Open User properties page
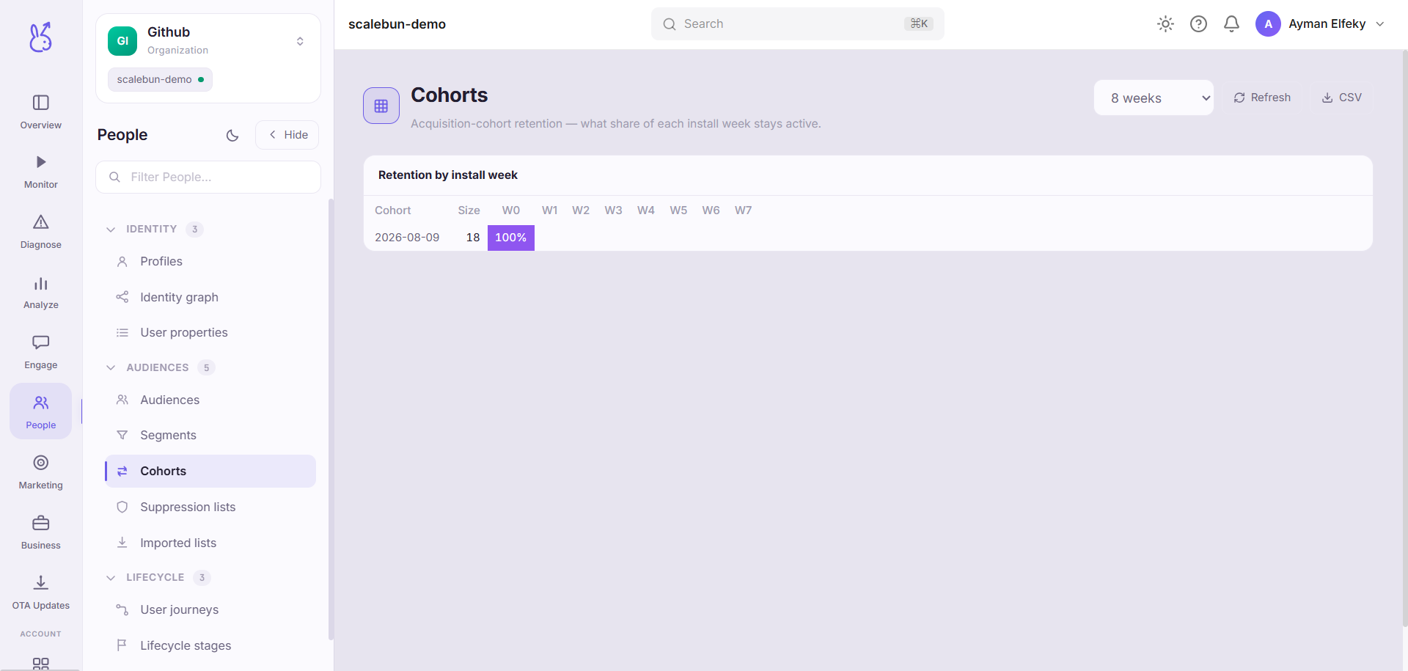The width and height of the screenshot is (1408, 671). 210,332
